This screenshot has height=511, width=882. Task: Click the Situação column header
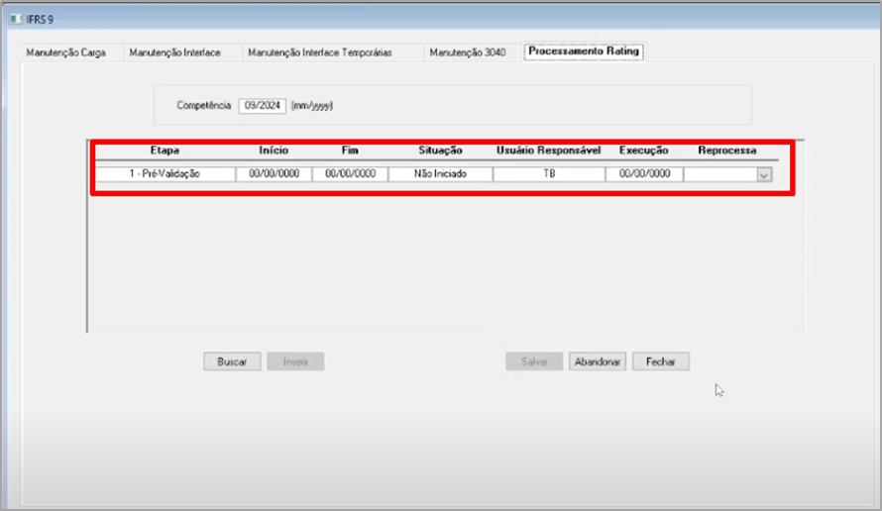click(440, 151)
